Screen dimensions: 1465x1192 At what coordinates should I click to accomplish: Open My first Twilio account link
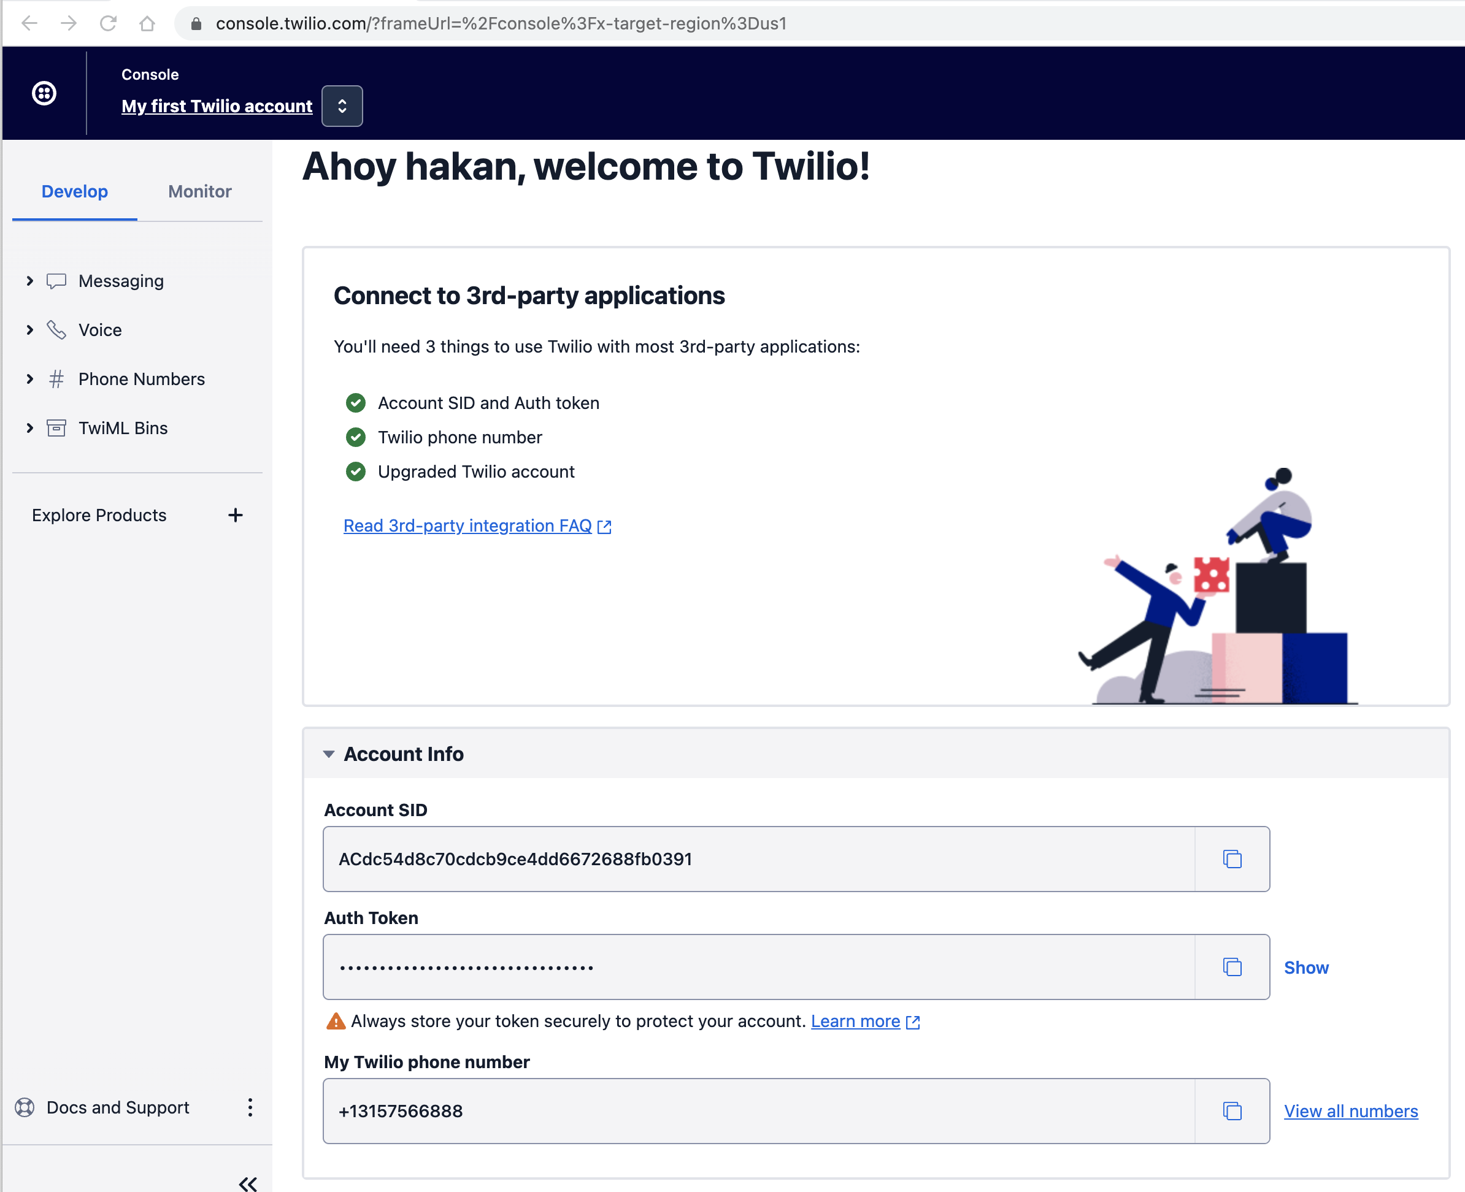tap(217, 107)
